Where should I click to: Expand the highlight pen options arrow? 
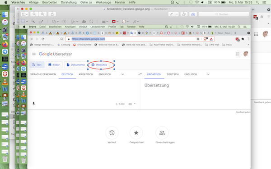(177, 14)
